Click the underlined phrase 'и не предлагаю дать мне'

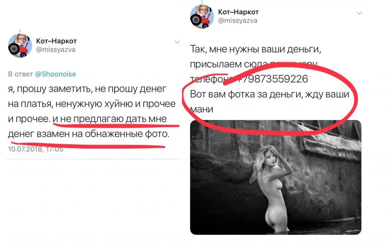110,119
